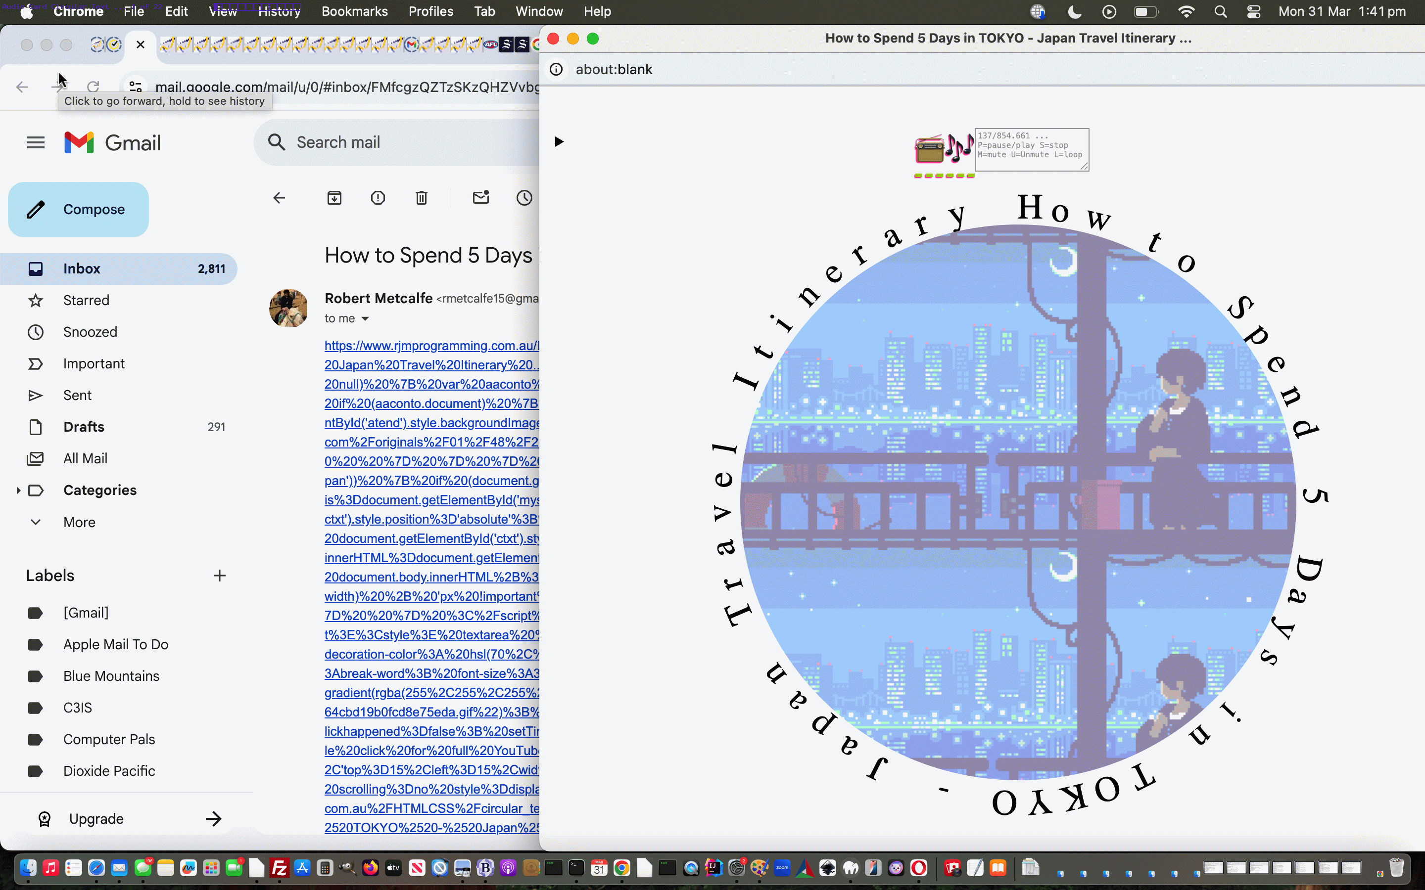Open the Trash in the Dock
The image size is (1425, 890).
tap(1396, 868)
